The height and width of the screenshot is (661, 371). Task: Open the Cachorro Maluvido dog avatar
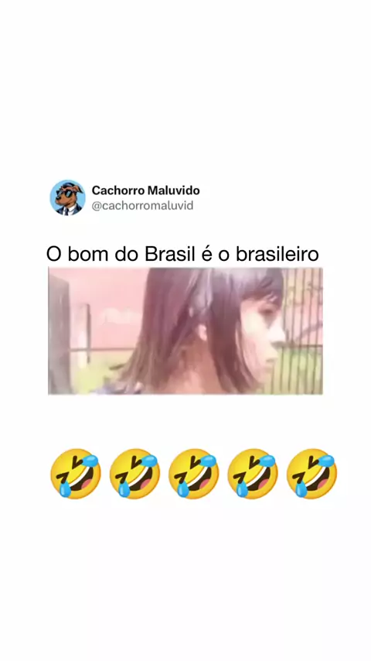67,197
